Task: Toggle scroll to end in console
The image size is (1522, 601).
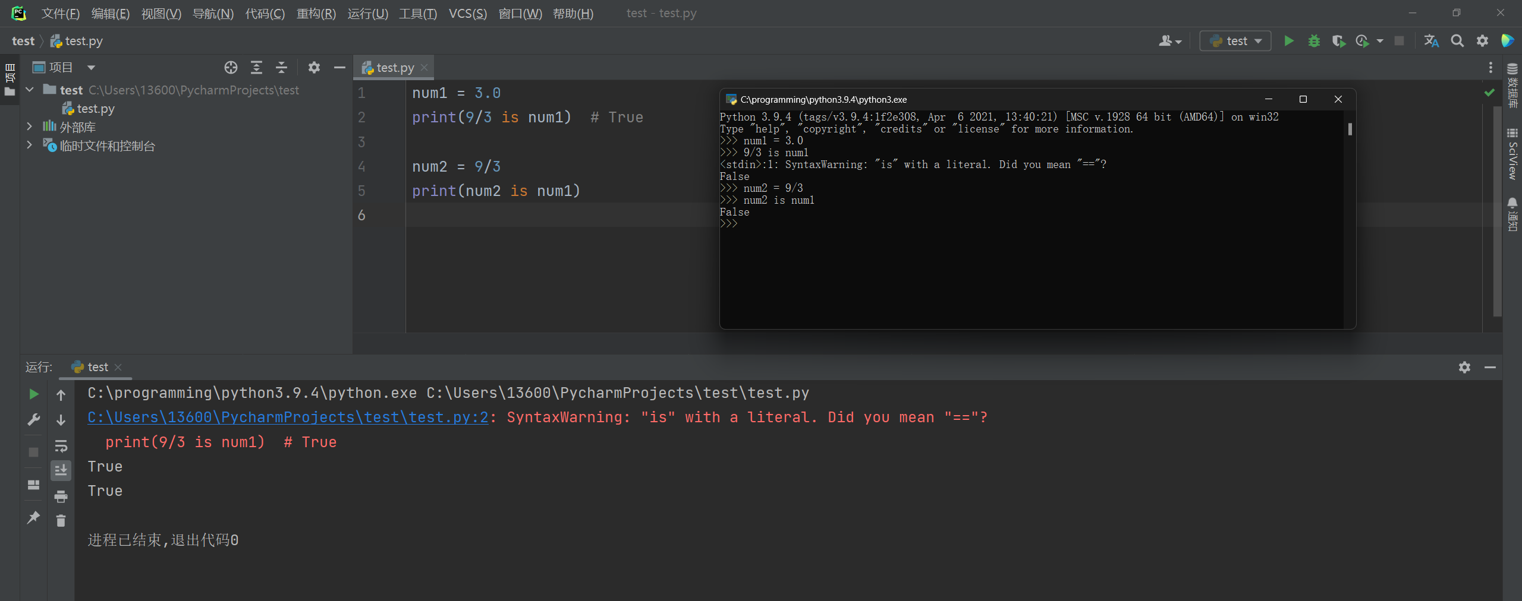Action: pos(61,470)
